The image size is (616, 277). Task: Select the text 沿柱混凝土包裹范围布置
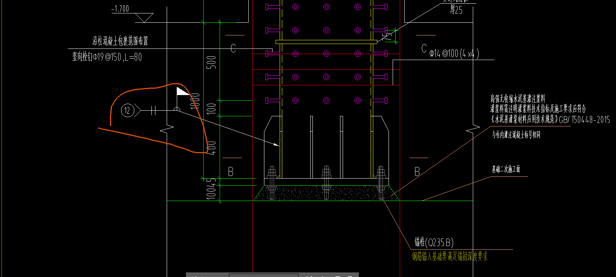[x=120, y=41]
